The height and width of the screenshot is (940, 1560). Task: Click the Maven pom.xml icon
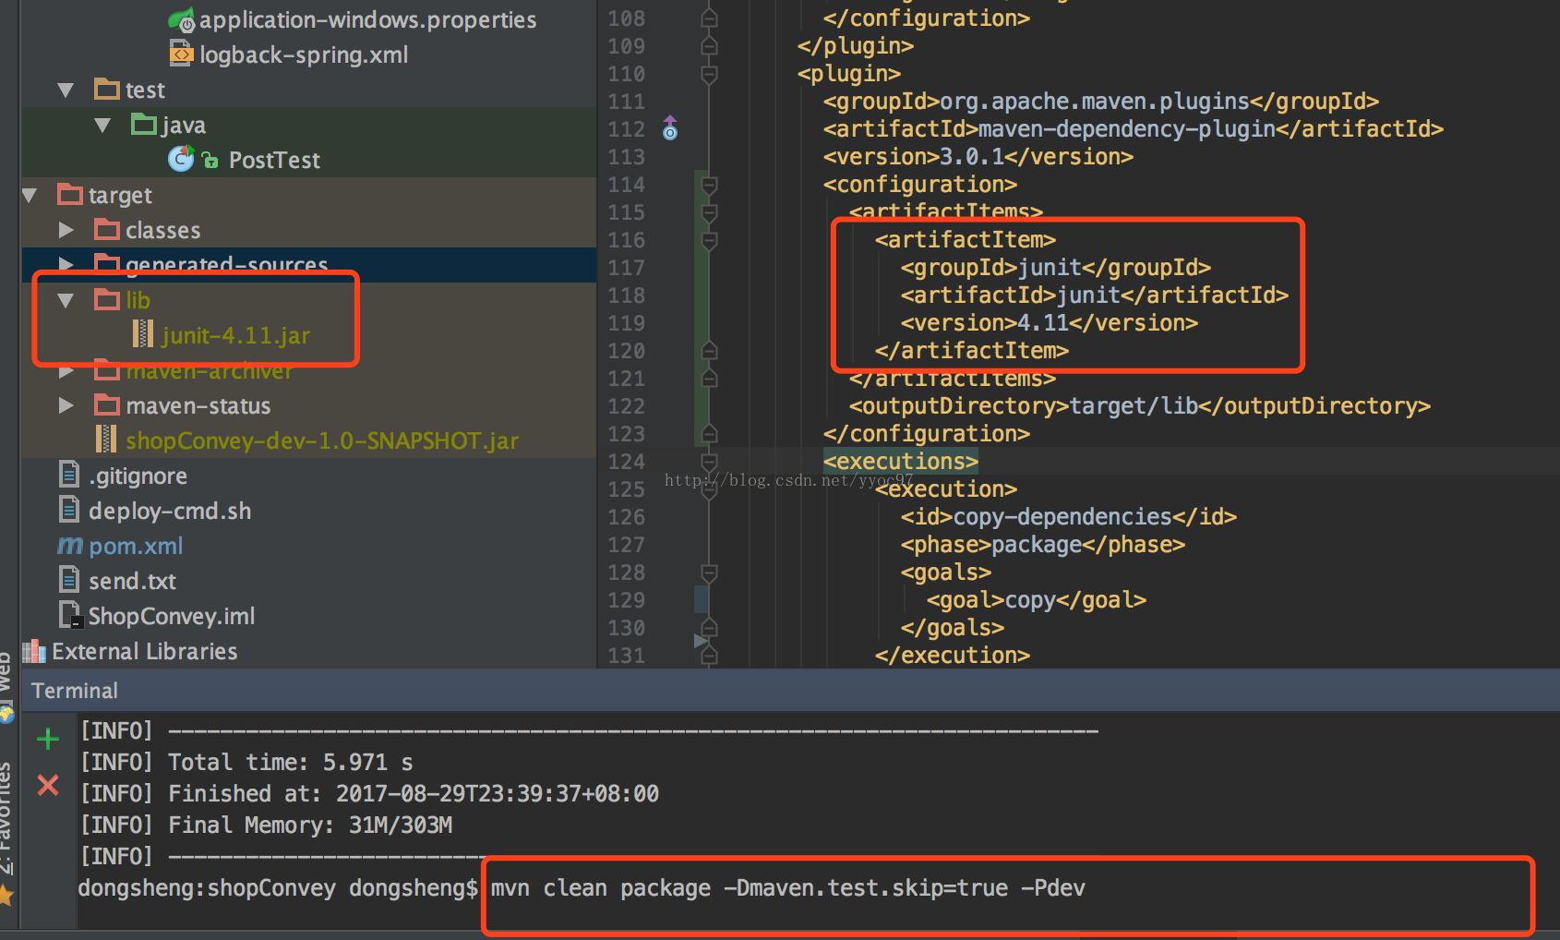70,546
